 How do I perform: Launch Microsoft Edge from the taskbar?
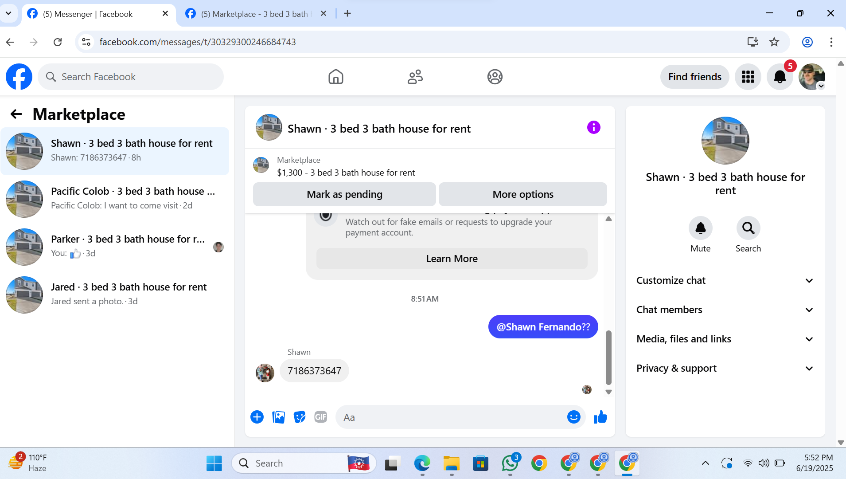(422, 463)
